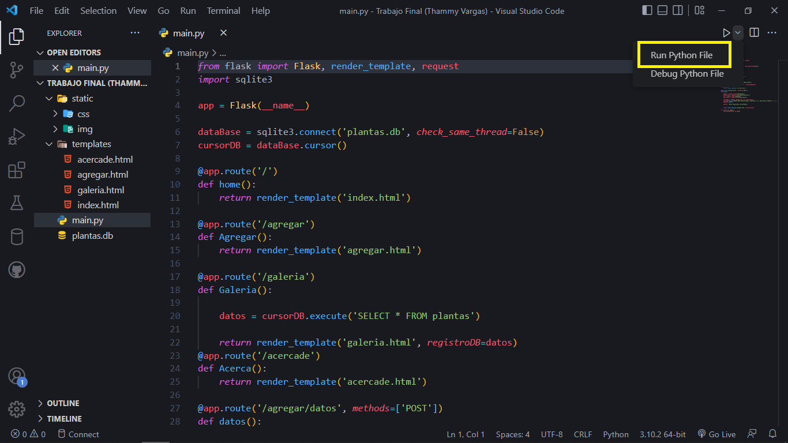
Task: Click the notifications bell in status bar
Action: pos(772,434)
